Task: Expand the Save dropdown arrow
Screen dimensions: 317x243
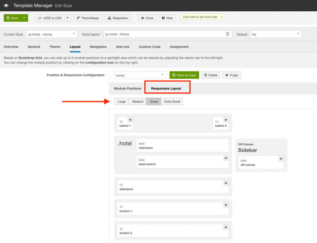Action: (25, 18)
